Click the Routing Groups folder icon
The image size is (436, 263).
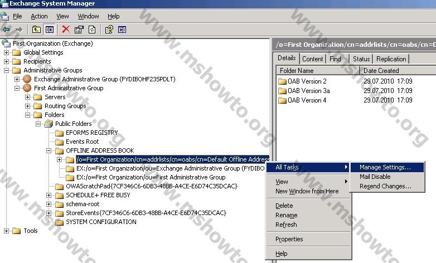(x=38, y=106)
